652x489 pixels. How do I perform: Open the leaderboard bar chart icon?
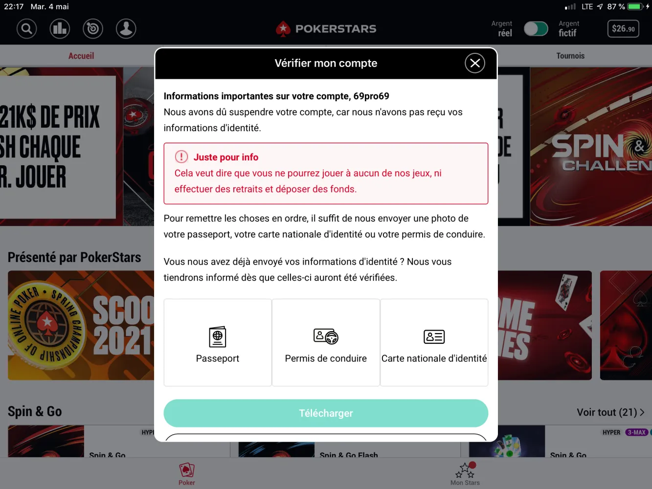pos(60,29)
